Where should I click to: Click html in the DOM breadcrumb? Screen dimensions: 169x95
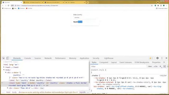click(8, 92)
